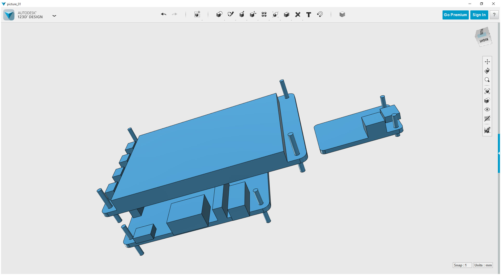
Task: Open the Modify tools
Action: point(253,15)
